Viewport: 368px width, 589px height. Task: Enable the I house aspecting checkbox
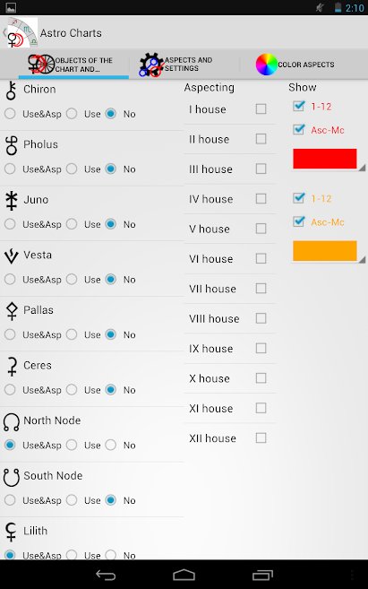tap(261, 109)
